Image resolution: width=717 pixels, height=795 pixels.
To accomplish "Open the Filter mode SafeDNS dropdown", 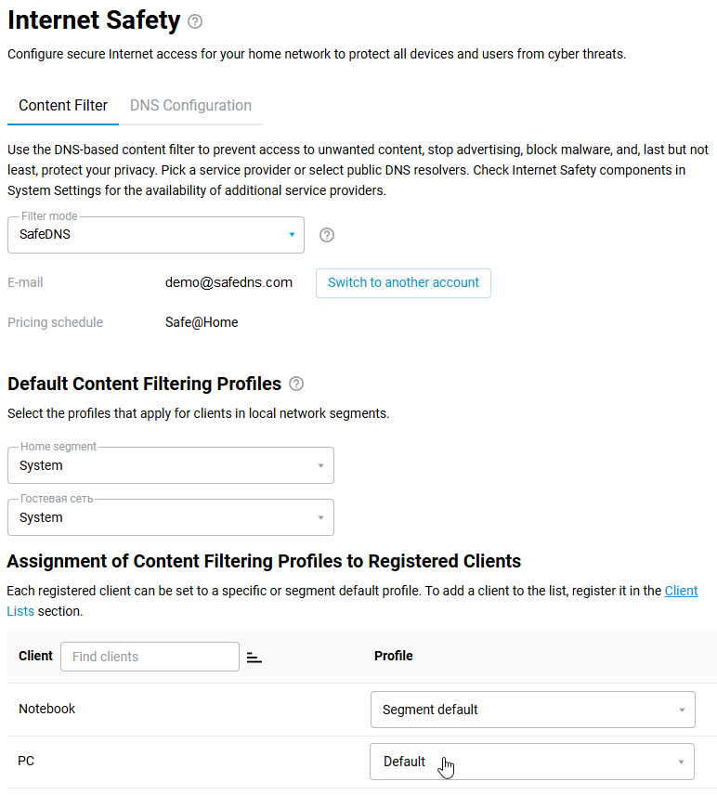I will [156, 235].
